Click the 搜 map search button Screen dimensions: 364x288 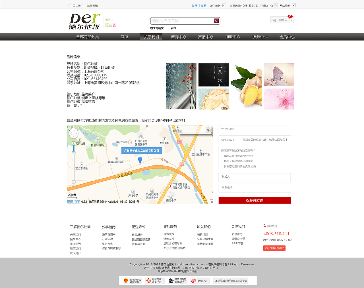208,130
